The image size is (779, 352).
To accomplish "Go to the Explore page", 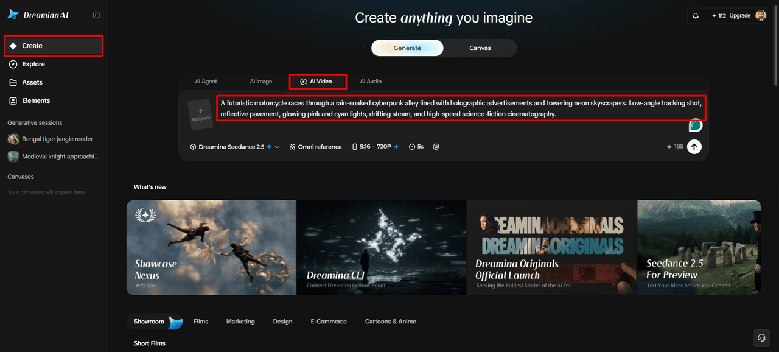I will (54, 64).
